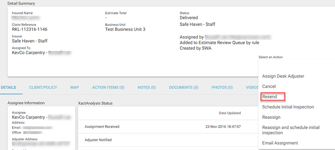Open the ACTION ITEMS (0) tab
This screenshot has height=150, width=335.
coord(108,88)
